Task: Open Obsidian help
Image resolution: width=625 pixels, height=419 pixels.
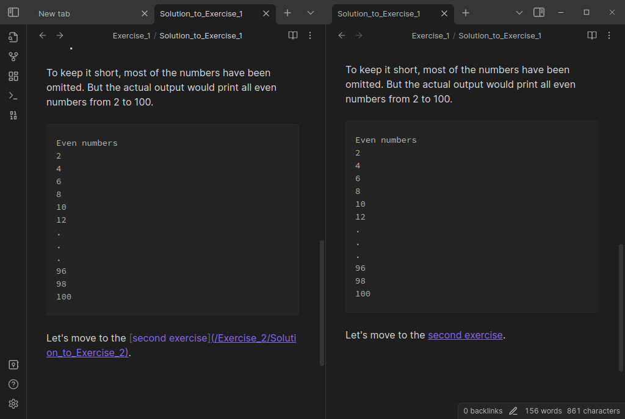Action: (13, 384)
